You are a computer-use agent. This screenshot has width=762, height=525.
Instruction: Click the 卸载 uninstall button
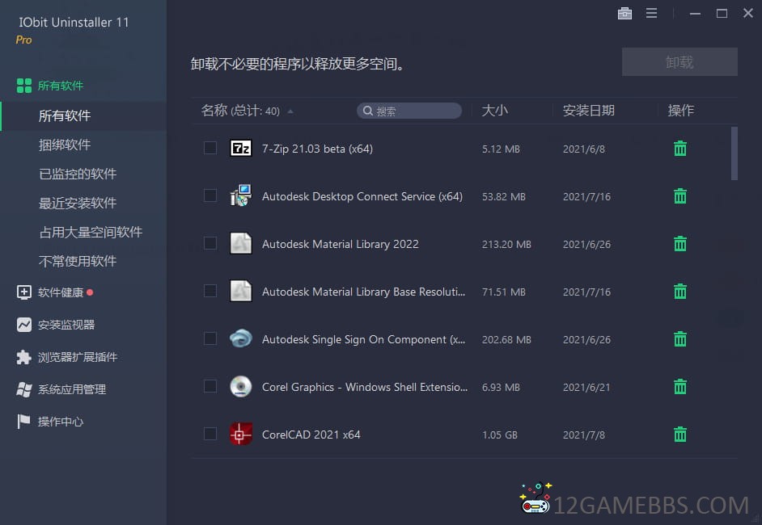click(679, 61)
